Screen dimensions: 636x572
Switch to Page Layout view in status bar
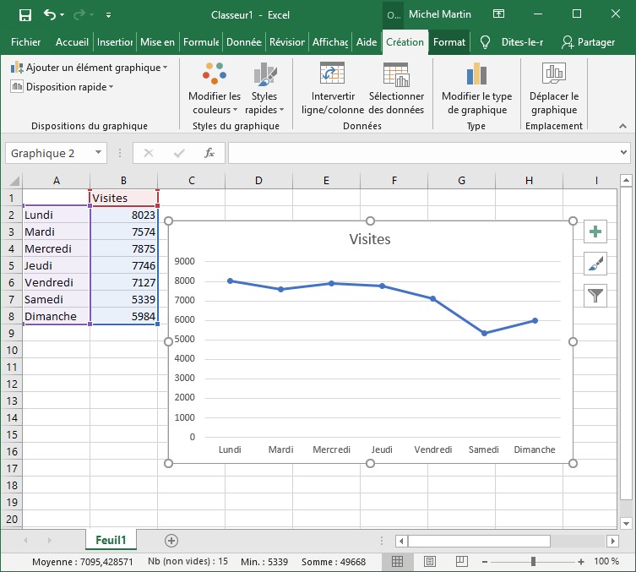pos(429,562)
